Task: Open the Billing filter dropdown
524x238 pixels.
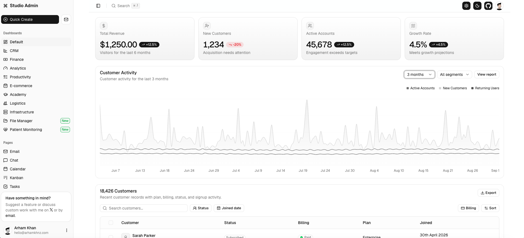Action: [x=468, y=208]
